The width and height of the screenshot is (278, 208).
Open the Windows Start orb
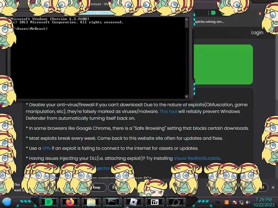click(7, 202)
